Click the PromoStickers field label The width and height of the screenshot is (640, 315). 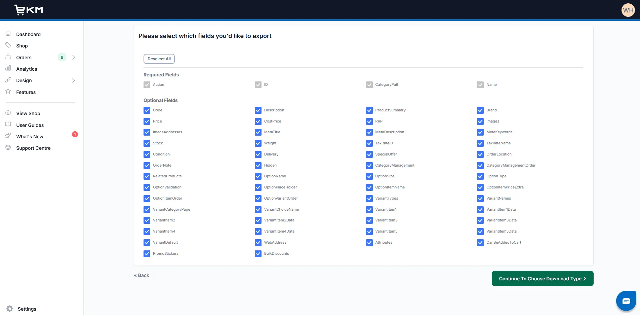(x=166, y=253)
